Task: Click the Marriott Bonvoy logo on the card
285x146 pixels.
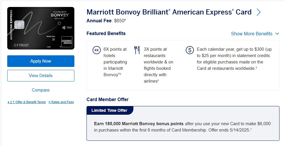Action: (60, 15)
